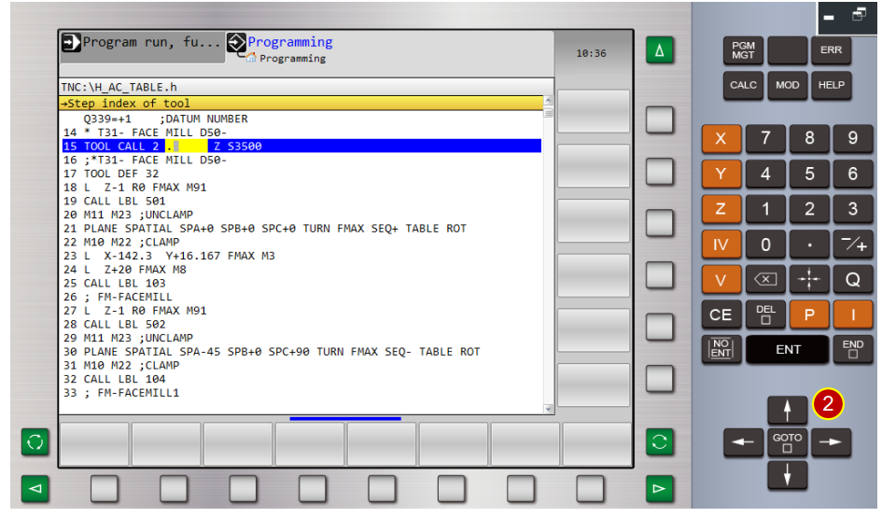This screenshot has height=517, width=896.
Task: Restore window using title bar restore icon
Action: 859,16
